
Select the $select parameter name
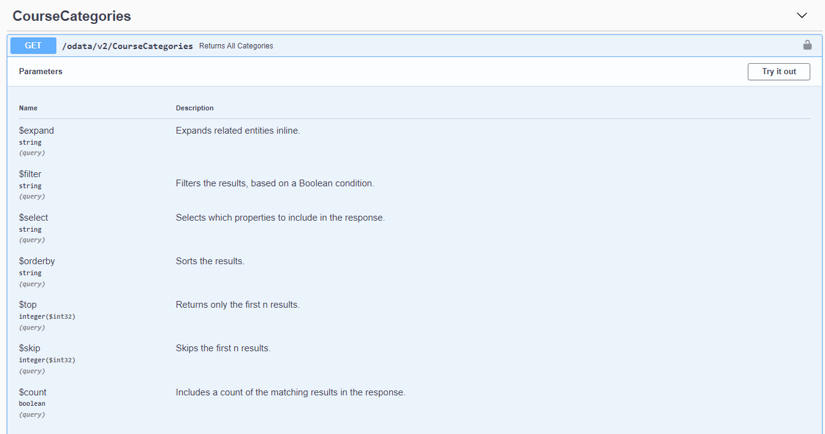[33, 218]
